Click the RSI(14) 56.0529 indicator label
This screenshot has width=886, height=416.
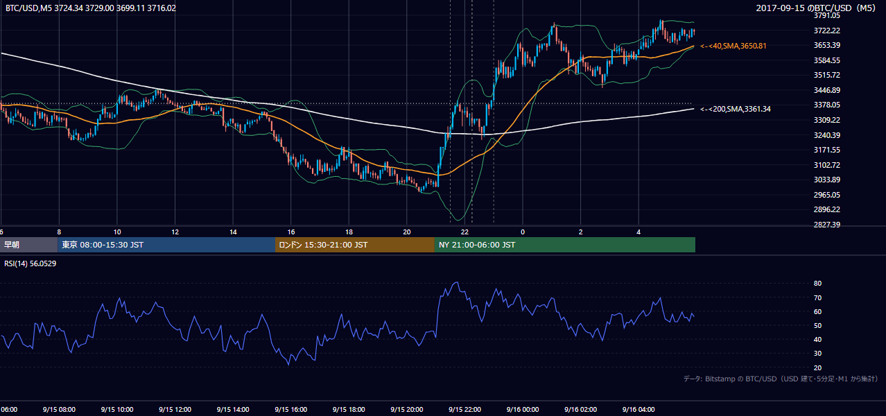[31, 263]
